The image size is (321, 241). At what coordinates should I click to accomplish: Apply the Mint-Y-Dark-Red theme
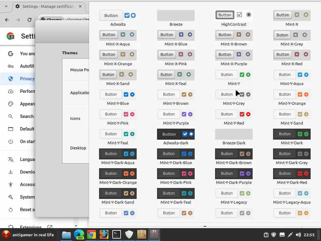pyautogui.click(x=292, y=177)
